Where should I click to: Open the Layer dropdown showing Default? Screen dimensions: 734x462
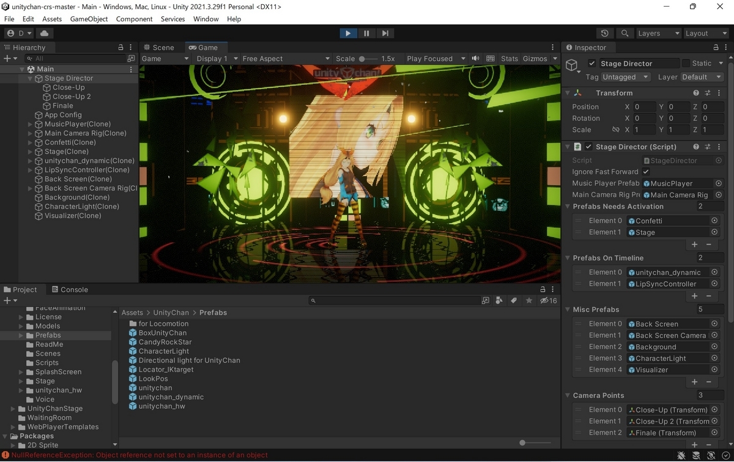(702, 77)
